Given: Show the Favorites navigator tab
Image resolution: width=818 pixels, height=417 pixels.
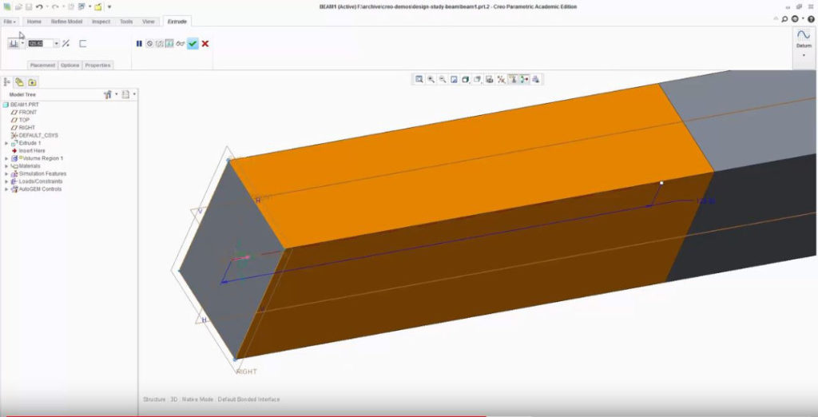Looking at the screenshot, I should [32, 82].
